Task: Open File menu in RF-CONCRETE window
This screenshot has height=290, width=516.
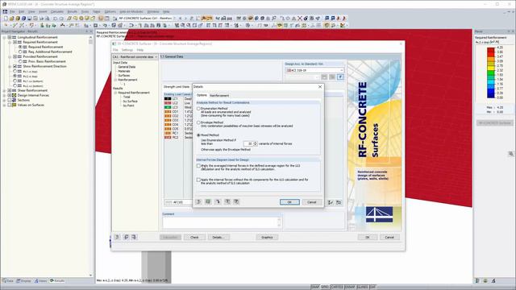Action: [115, 50]
